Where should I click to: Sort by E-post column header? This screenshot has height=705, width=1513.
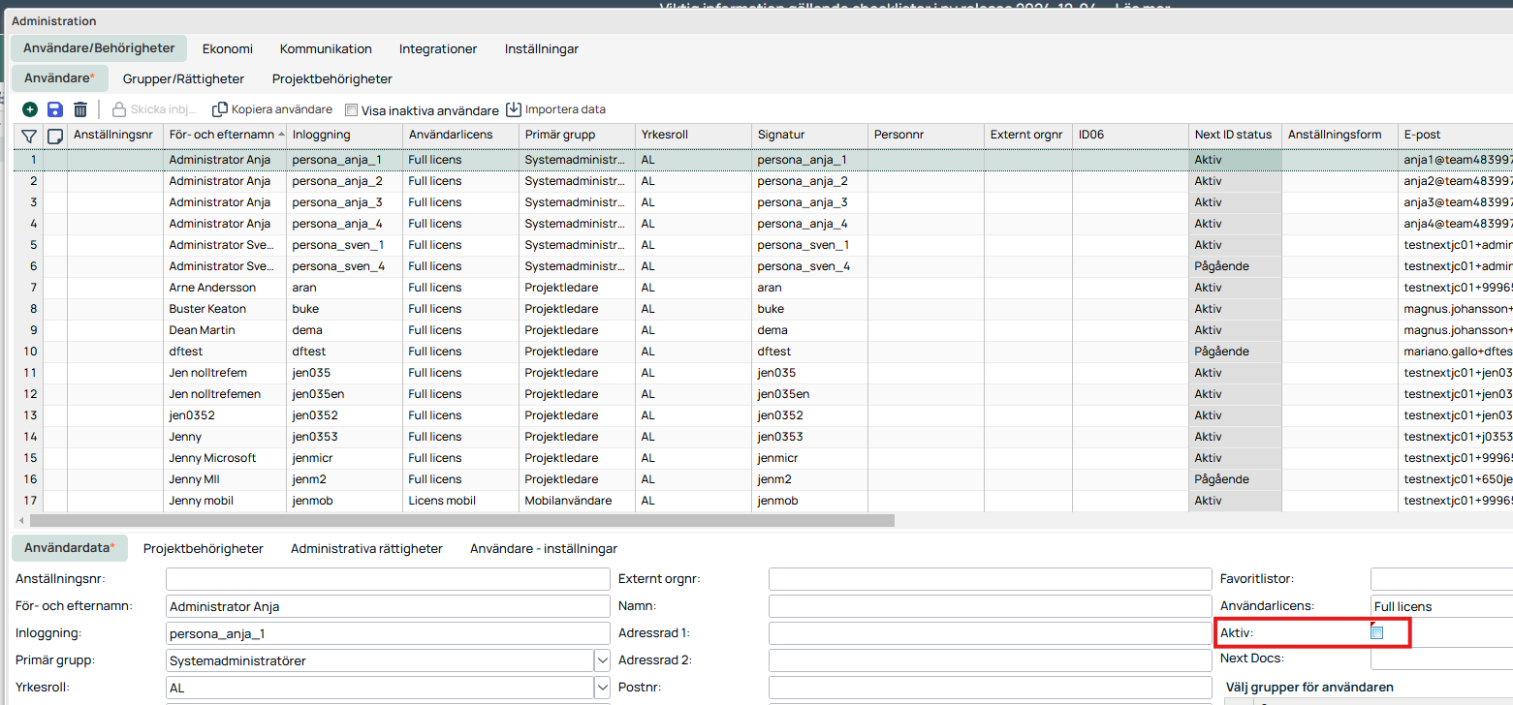point(1455,135)
